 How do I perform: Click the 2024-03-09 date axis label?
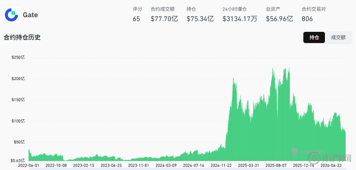coord(166,165)
